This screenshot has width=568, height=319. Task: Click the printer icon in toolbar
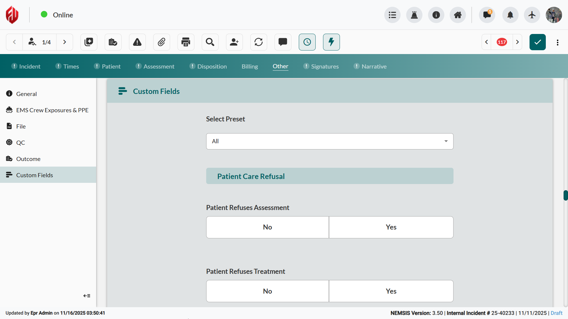(x=186, y=42)
